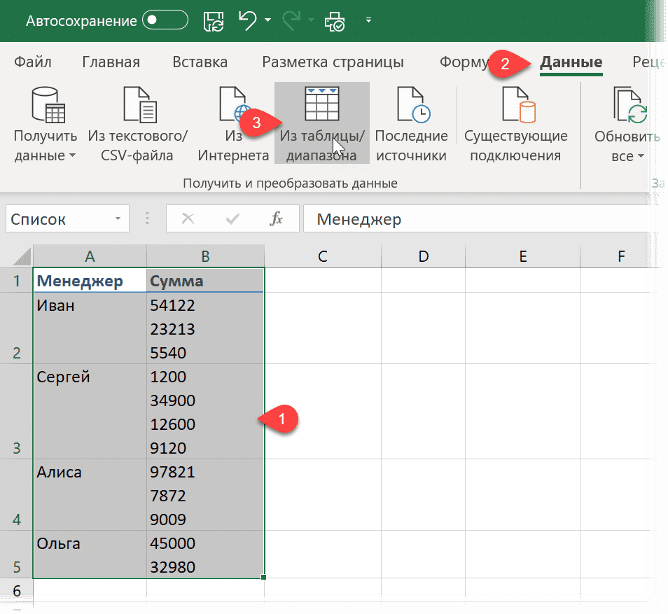
Task: Click the Print icon on quick access toolbar
Action: coord(334,20)
